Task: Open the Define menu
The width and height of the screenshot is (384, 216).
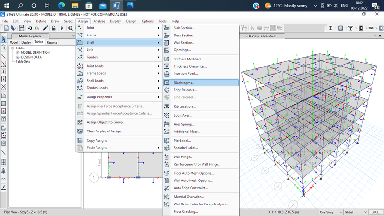Action: [x=41, y=21]
